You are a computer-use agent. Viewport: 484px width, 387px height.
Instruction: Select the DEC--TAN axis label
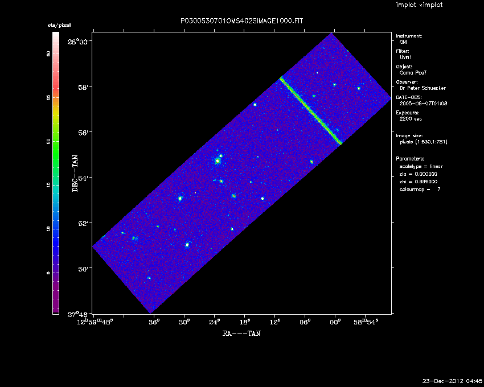(75, 174)
